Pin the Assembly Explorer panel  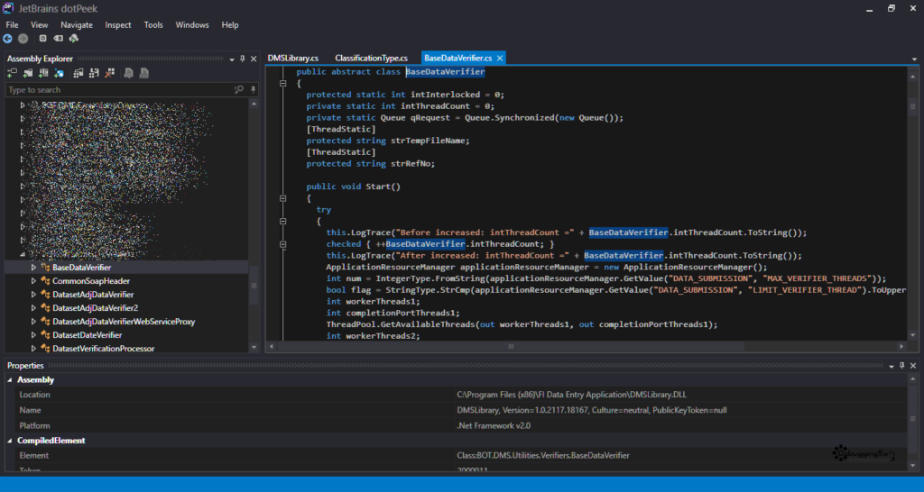pyautogui.click(x=242, y=59)
